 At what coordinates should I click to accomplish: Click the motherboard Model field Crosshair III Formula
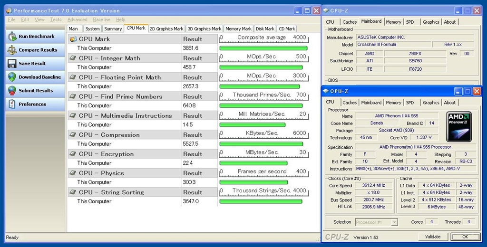click(394, 44)
